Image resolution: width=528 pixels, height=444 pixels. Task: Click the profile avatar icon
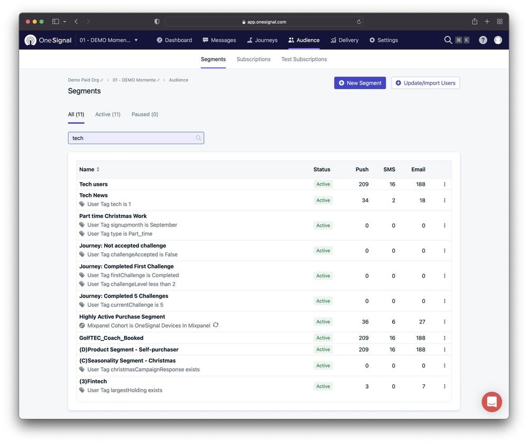coord(497,40)
